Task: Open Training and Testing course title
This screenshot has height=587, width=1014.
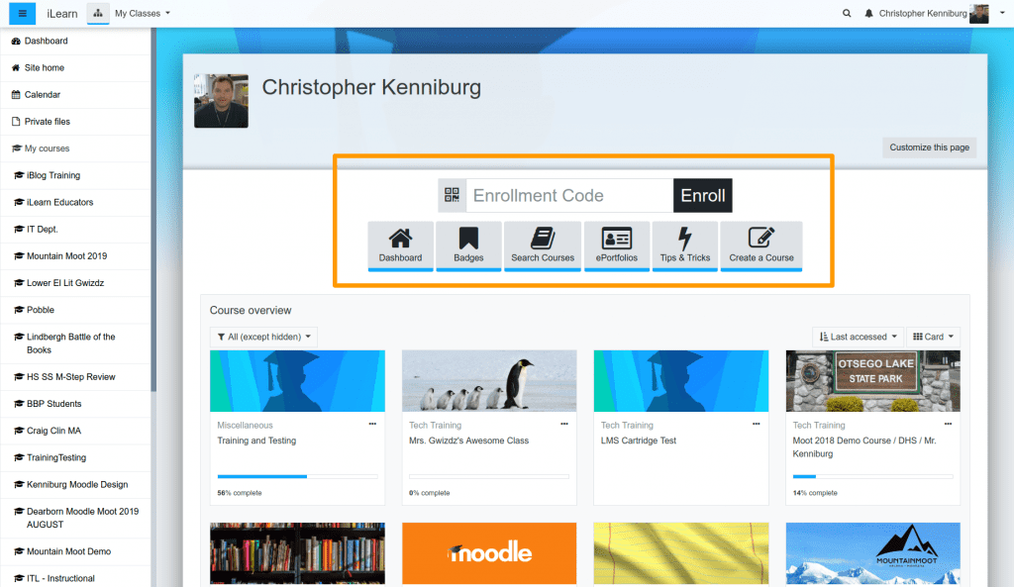Action: pyautogui.click(x=256, y=440)
